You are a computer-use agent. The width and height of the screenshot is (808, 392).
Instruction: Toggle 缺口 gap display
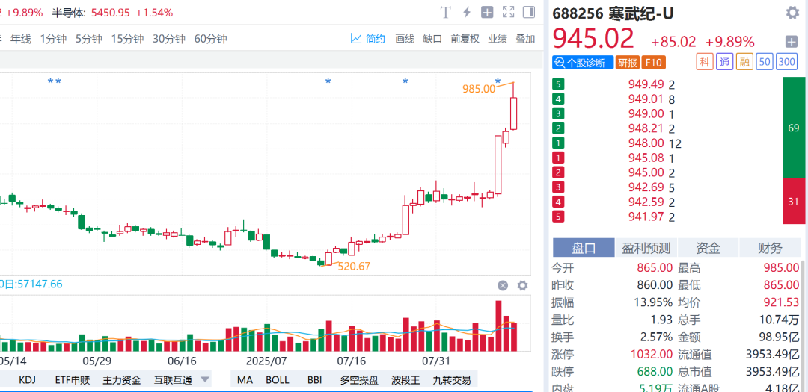[x=432, y=39]
